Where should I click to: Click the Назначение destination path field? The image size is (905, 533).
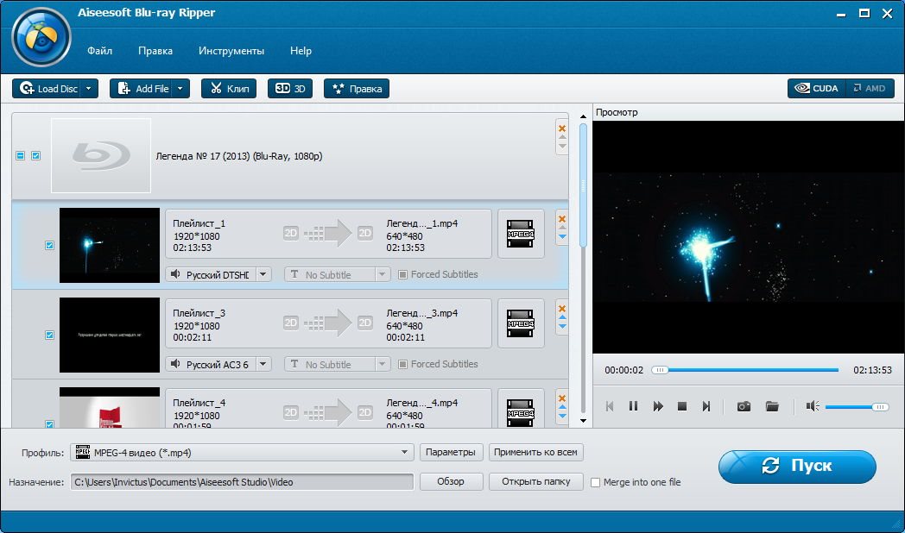click(242, 482)
